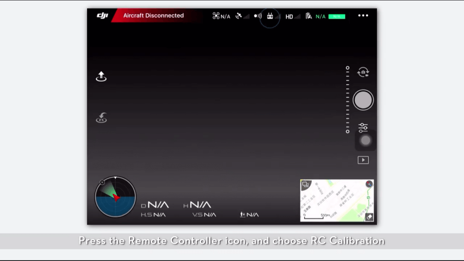Tap the map compass lock icon
464x261 pixels.
click(x=369, y=184)
